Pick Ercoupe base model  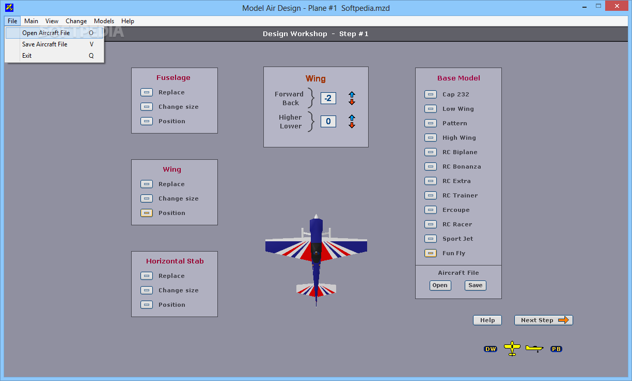pos(431,210)
